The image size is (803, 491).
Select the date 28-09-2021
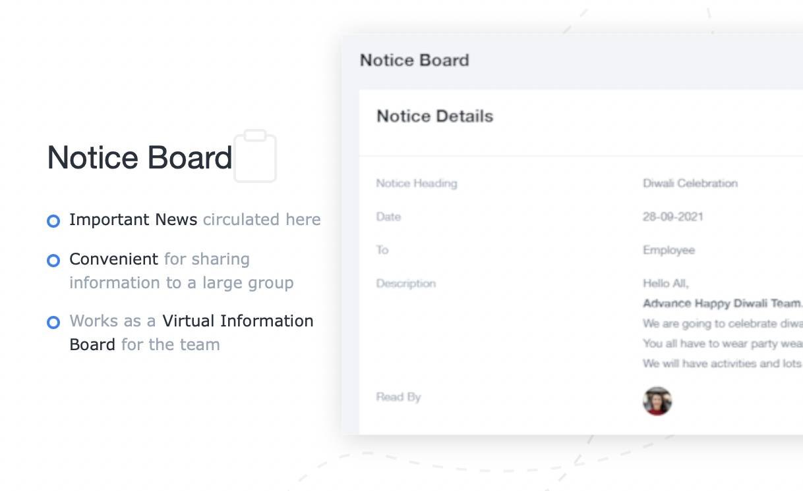coord(672,217)
